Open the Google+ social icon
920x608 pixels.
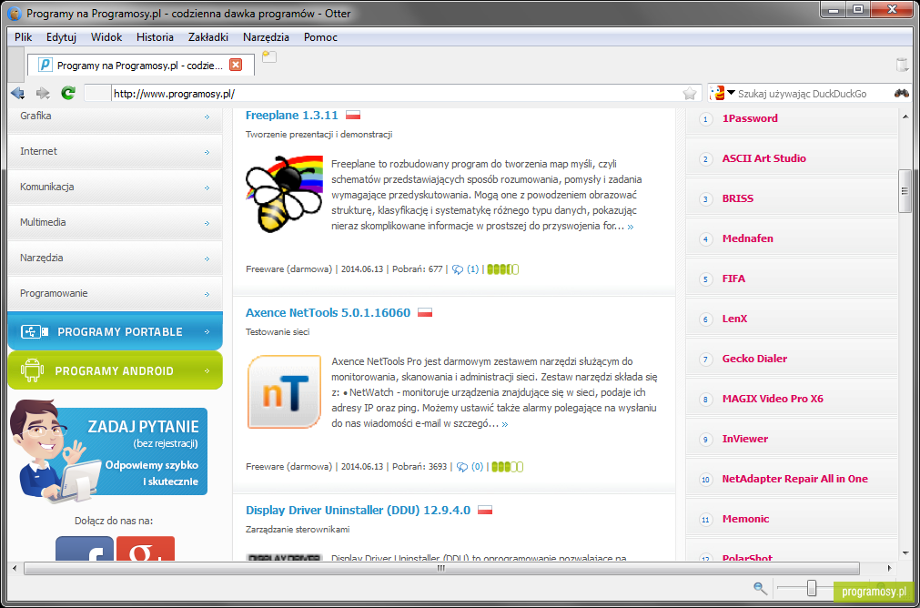click(146, 548)
